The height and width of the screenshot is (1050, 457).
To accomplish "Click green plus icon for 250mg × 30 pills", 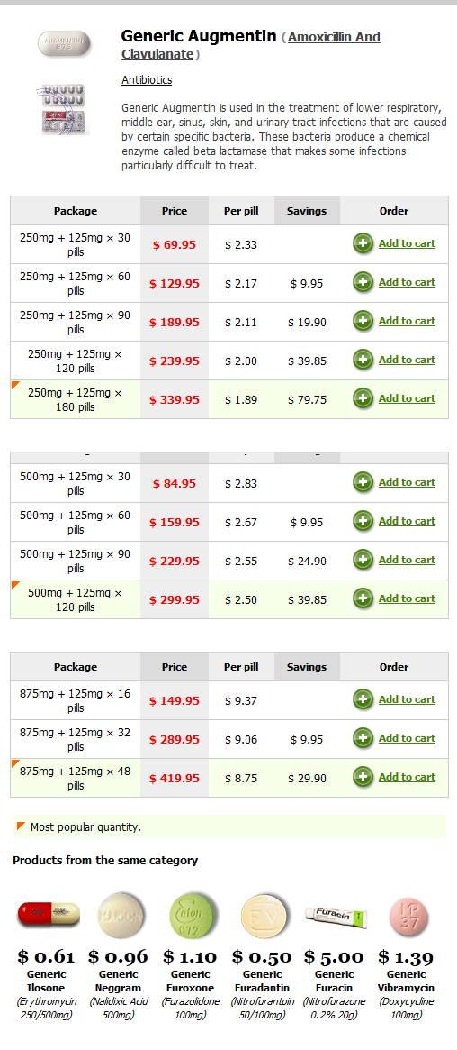I will point(363,243).
